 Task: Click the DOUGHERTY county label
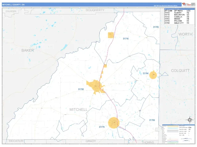pyautogui.click(x=95, y=10)
